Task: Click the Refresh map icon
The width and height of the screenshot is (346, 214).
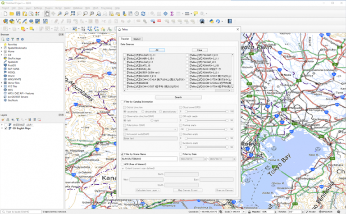Action: 143,14
